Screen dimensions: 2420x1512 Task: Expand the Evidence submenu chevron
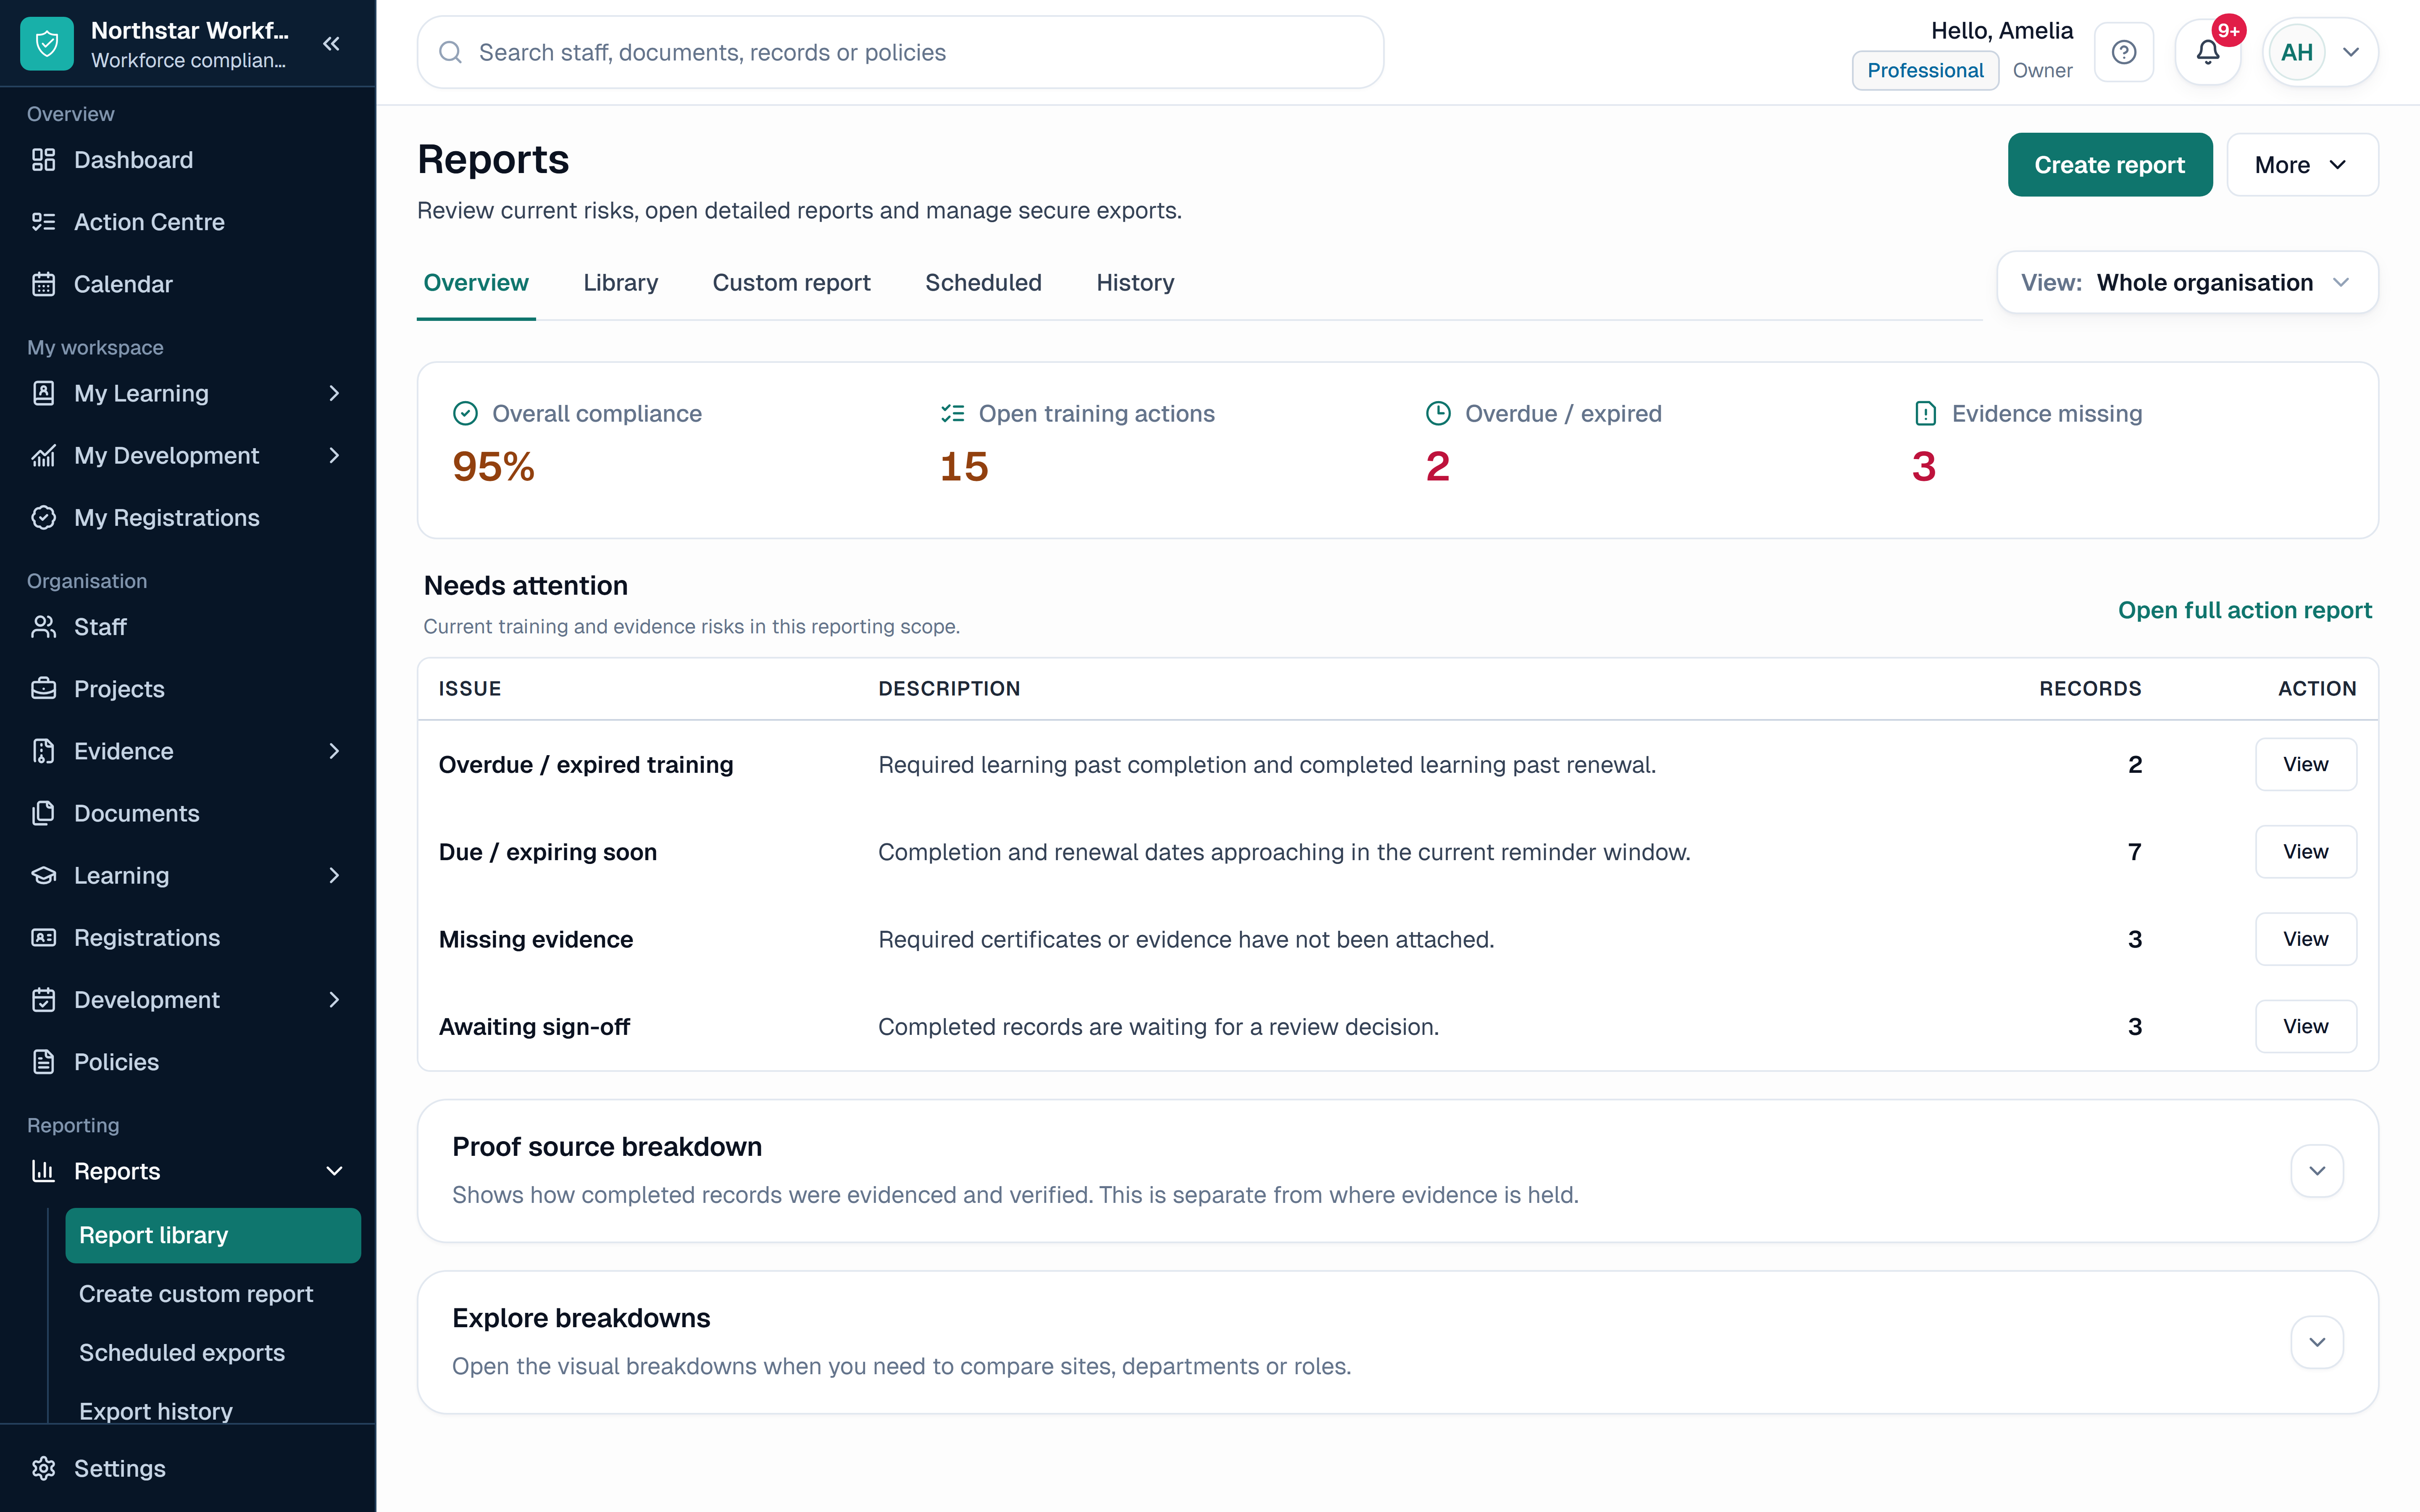tap(334, 751)
